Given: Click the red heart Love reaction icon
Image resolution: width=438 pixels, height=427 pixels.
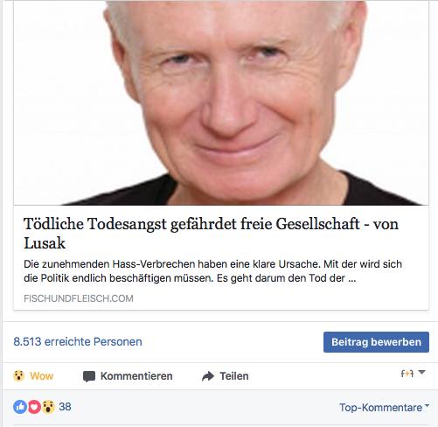Looking at the screenshot, I should tap(34, 407).
